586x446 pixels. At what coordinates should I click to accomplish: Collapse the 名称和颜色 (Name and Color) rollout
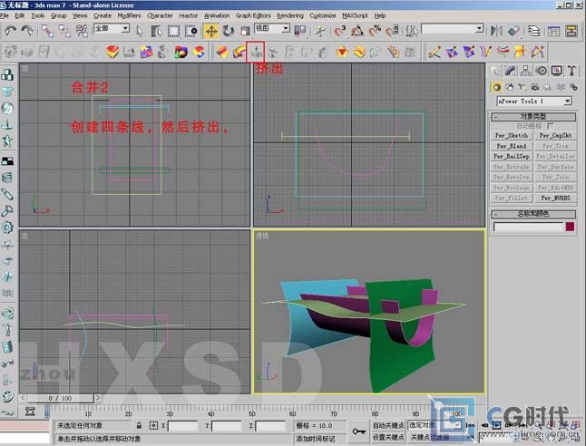coord(533,214)
